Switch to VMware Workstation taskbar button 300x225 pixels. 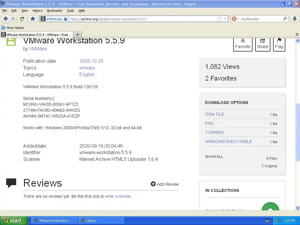pos(54,221)
